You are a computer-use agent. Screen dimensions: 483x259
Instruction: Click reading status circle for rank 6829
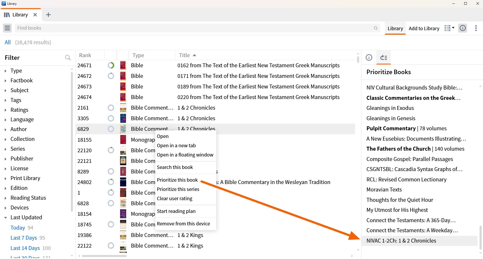tap(111, 129)
